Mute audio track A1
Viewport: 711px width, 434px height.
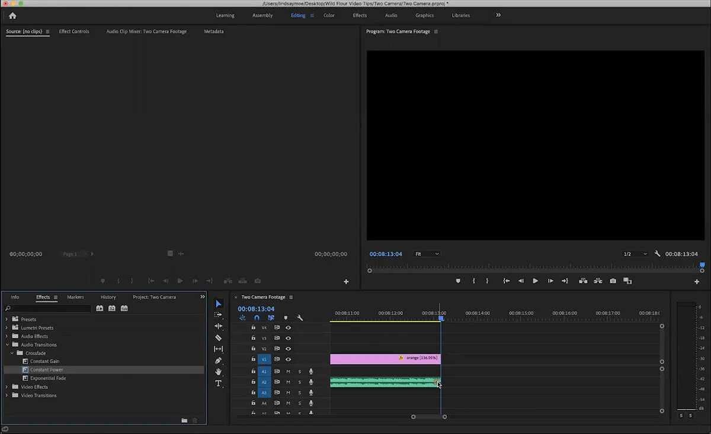click(x=289, y=372)
